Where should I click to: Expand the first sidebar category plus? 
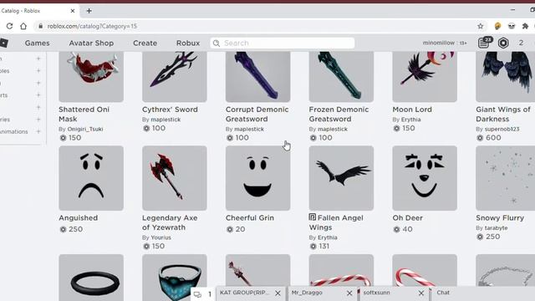tap(38, 59)
